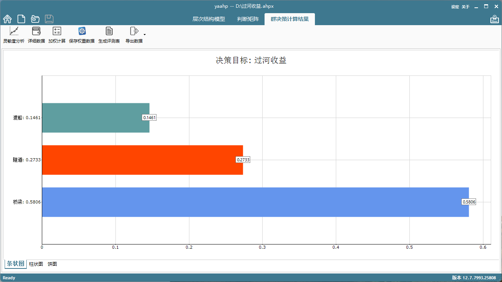Click the license icon at top right

pyautogui.click(x=494, y=19)
